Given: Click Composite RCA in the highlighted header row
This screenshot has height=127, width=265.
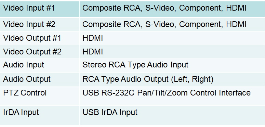Looking at the screenshot, I should (x=111, y=9).
